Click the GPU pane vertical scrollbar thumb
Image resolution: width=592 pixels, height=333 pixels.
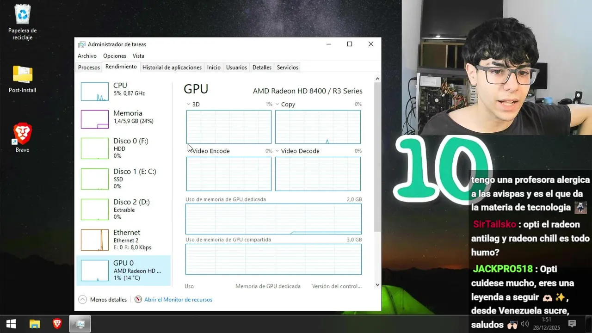tap(377, 157)
